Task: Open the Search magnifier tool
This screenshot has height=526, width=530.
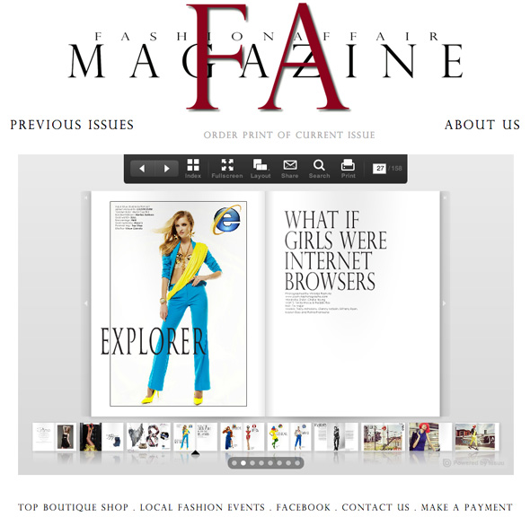Action: (x=319, y=169)
